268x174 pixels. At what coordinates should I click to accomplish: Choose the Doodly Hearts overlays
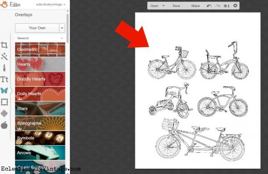pos(40,79)
